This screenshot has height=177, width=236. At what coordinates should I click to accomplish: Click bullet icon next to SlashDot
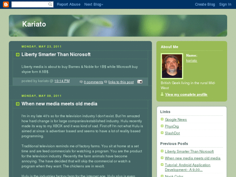[x=162, y=133]
